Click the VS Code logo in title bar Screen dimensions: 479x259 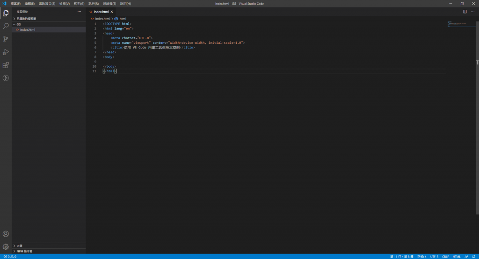tap(4, 4)
